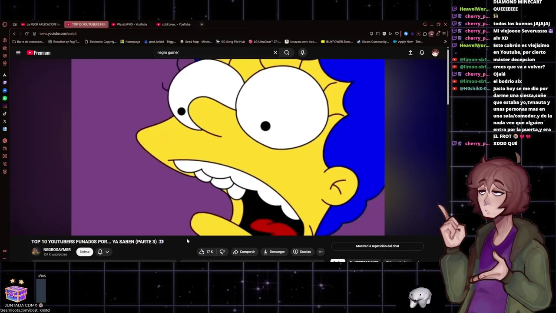Show more bookmarks with the double chevron
556x313 pixels.
pyautogui.click(x=445, y=42)
